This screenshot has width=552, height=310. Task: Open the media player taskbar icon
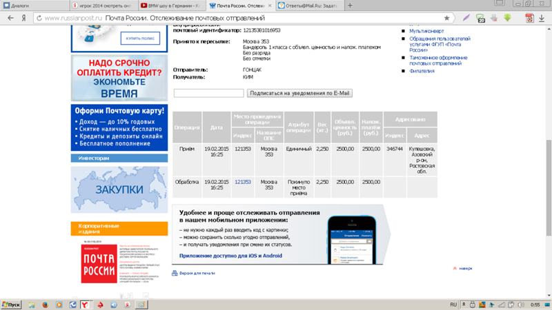[59, 304]
